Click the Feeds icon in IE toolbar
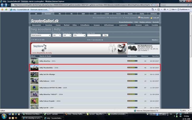Viewport: 192px width, 120px height. 159,9
